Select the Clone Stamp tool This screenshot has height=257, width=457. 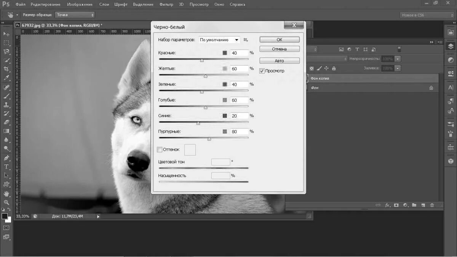(x=6, y=104)
